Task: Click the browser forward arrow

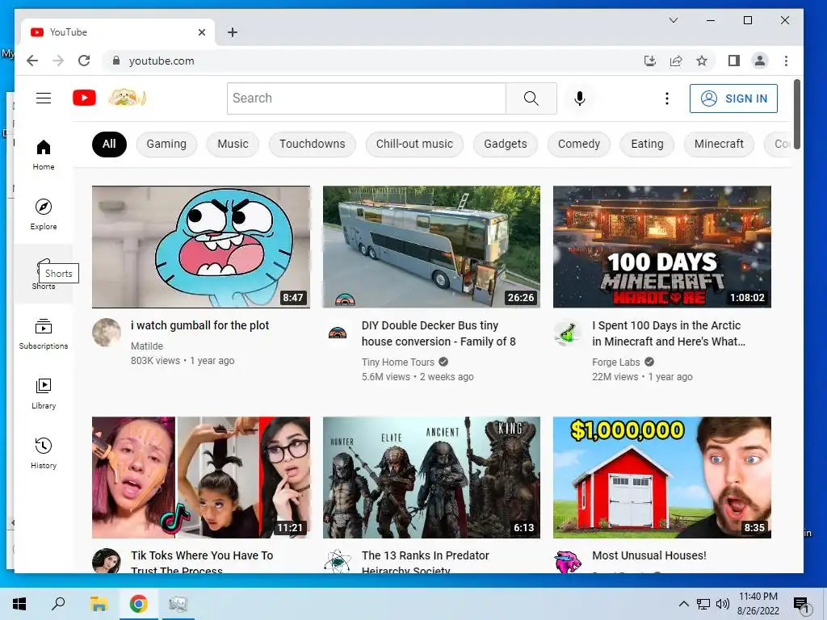Action: [x=58, y=61]
